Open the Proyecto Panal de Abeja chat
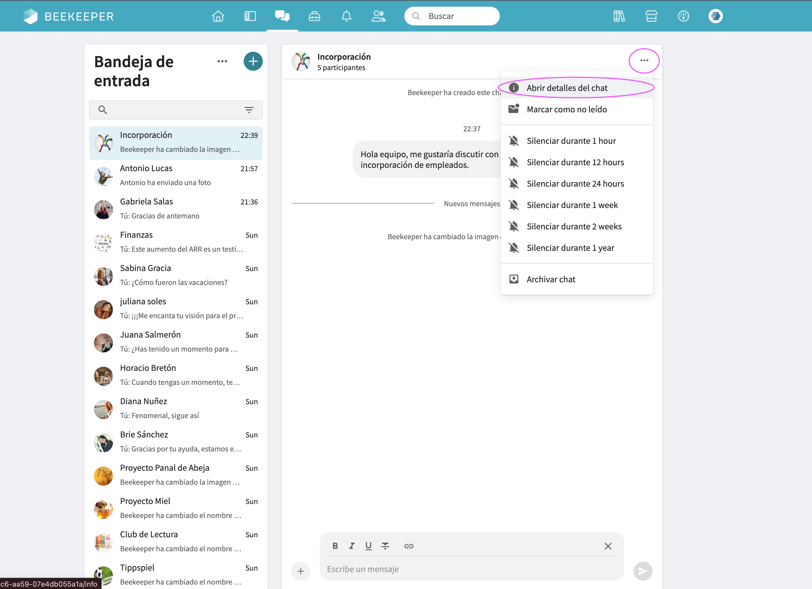This screenshot has width=812, height=589. [x=175, y=475]
